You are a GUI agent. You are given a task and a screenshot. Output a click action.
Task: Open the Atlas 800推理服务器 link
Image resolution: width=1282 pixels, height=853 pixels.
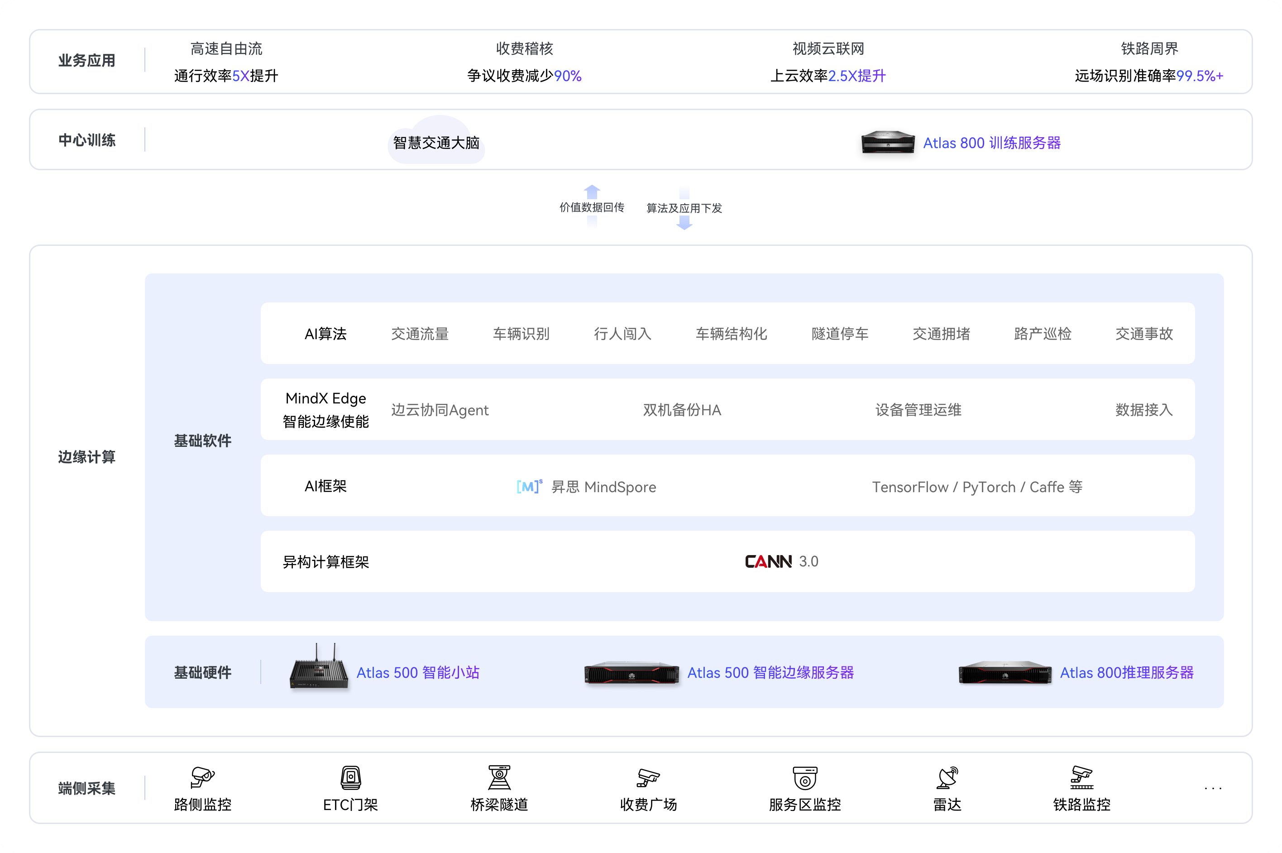click(1126, 673)
